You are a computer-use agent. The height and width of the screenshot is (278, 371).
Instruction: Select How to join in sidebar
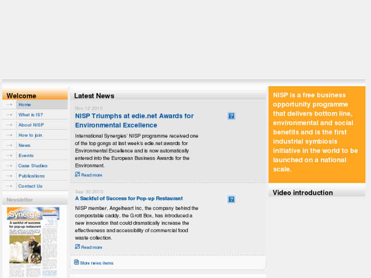[x=30, y=135]
